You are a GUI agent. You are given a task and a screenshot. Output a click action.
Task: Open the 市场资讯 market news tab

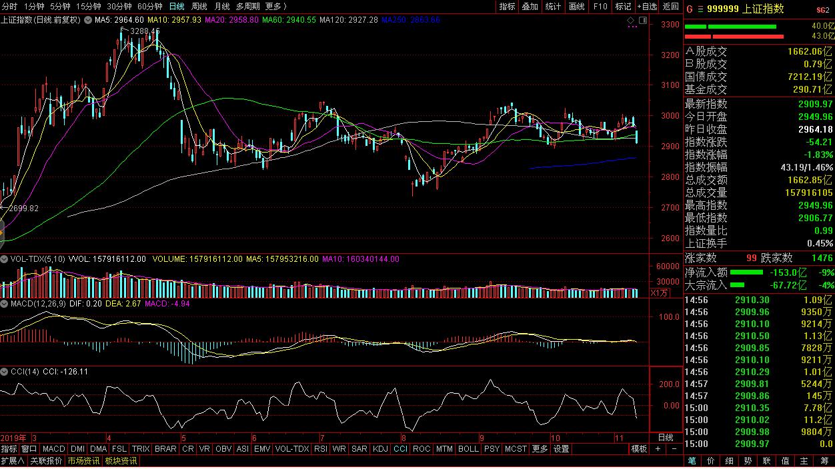pos(83,461)
